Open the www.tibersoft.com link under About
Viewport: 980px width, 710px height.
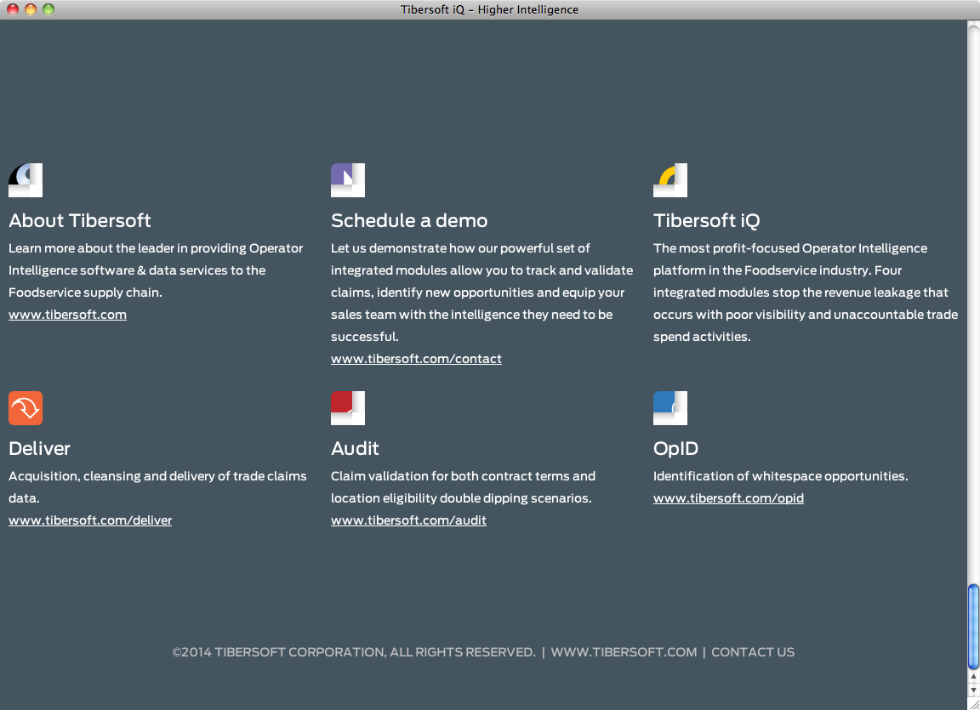pyautogui.click(x=67, y=315)
